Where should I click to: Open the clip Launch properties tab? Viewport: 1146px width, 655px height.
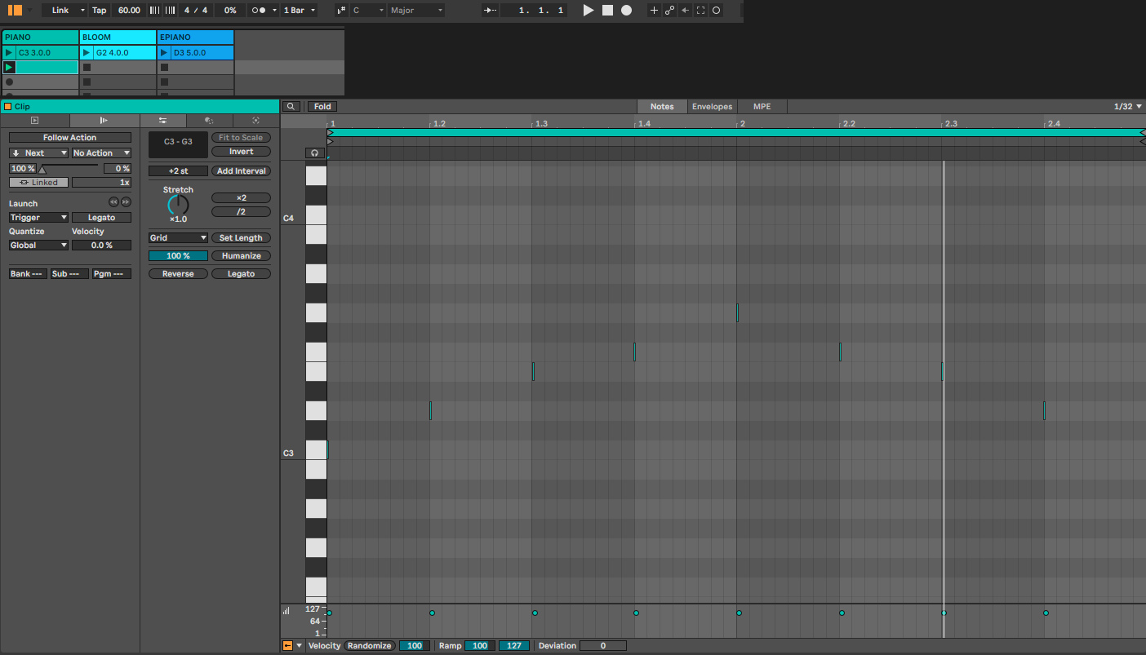[104, 120]
